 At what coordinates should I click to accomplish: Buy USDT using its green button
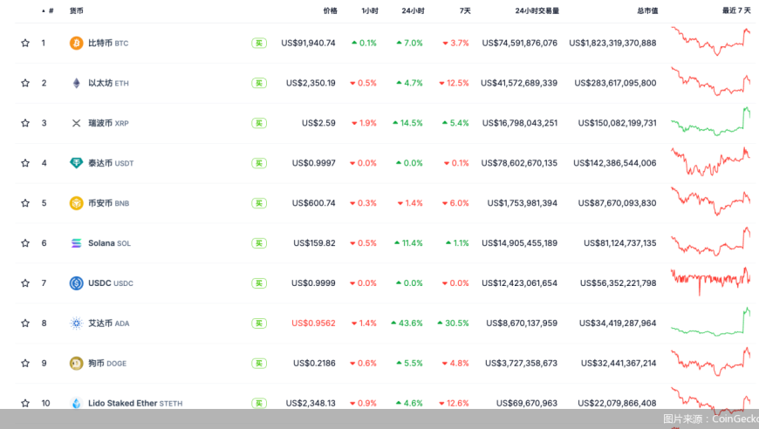tap(259, 163)
